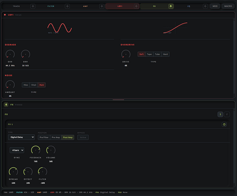Adjust the SRR knob

pyautogui.click(x=10, y=54)
